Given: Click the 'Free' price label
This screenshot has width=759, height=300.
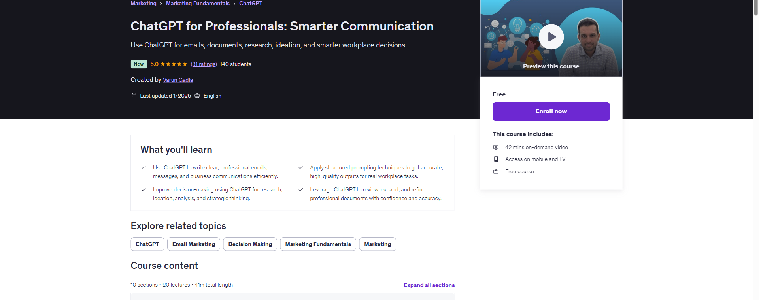Looking at the screenshot, I should click(x=499, y=94).
